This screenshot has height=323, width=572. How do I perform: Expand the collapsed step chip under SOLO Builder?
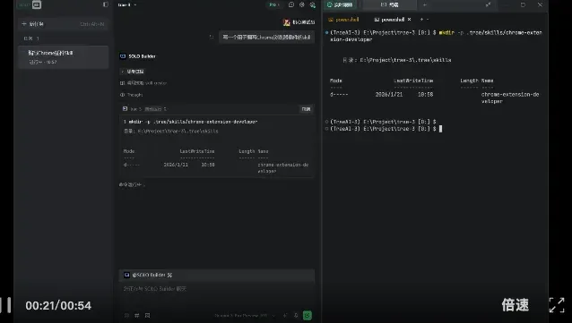pos(133,72)
